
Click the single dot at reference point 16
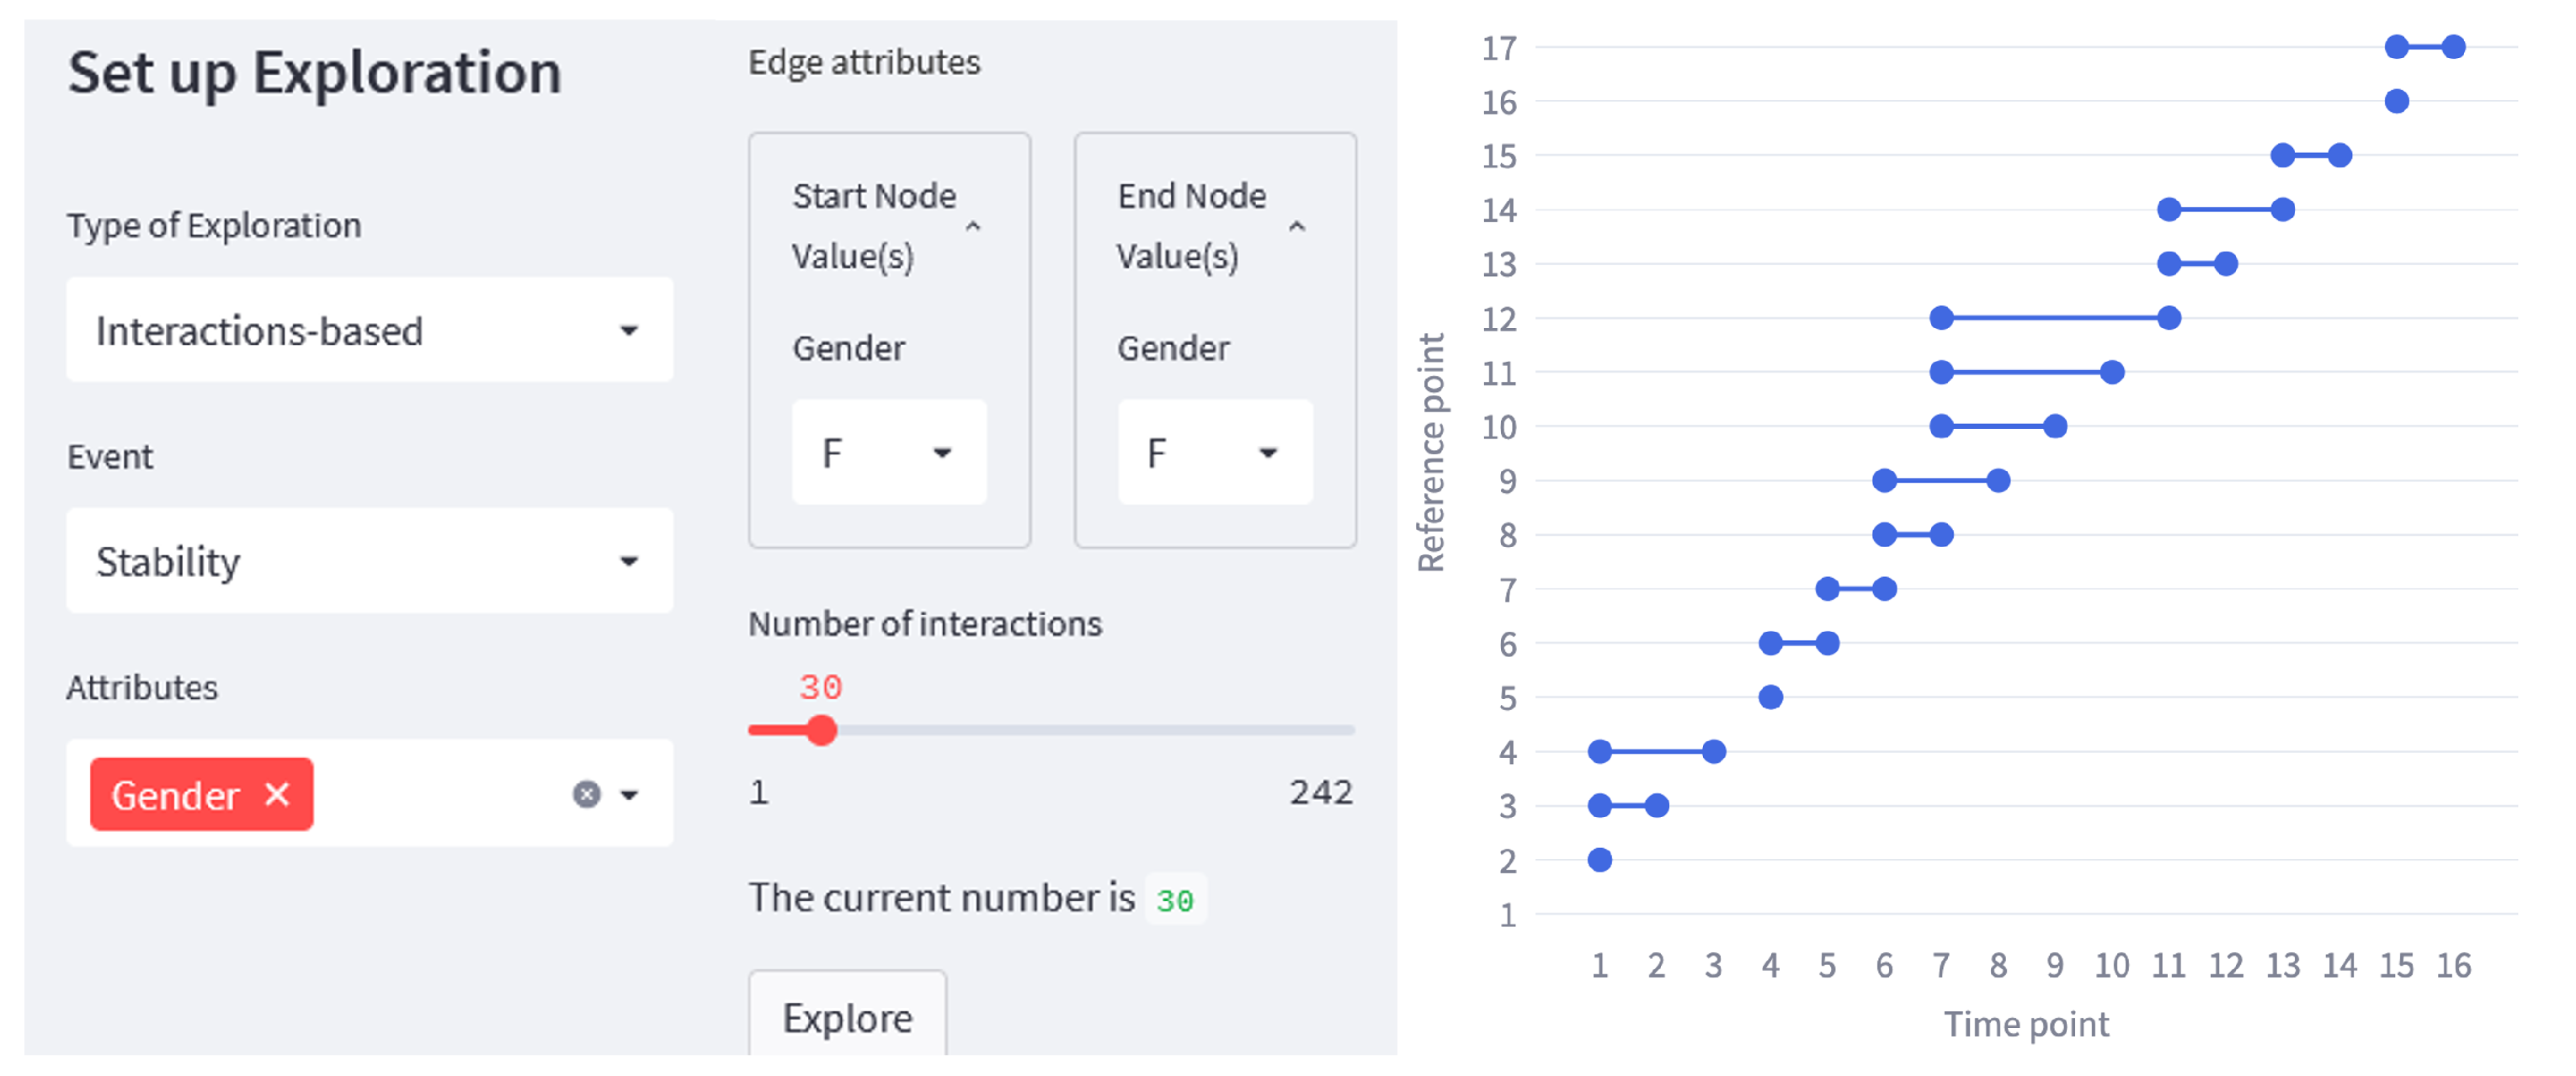2396,101
